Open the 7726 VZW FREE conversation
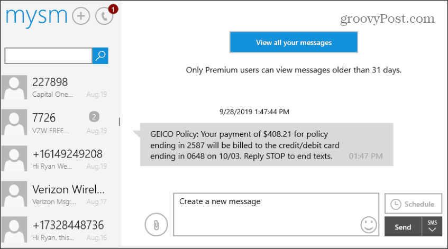The width and height of the screenshot is (448, 249). [x=60, y=123]
